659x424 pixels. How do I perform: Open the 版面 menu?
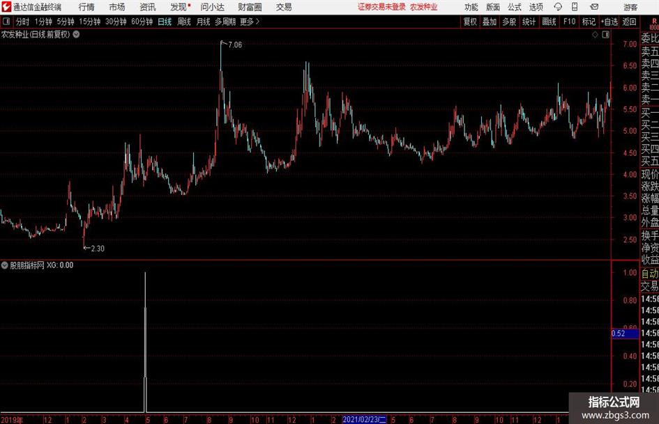tap(492, 7)
